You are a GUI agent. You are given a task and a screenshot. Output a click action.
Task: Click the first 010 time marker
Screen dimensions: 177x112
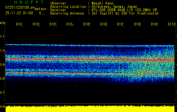click(x=19, y=25)
